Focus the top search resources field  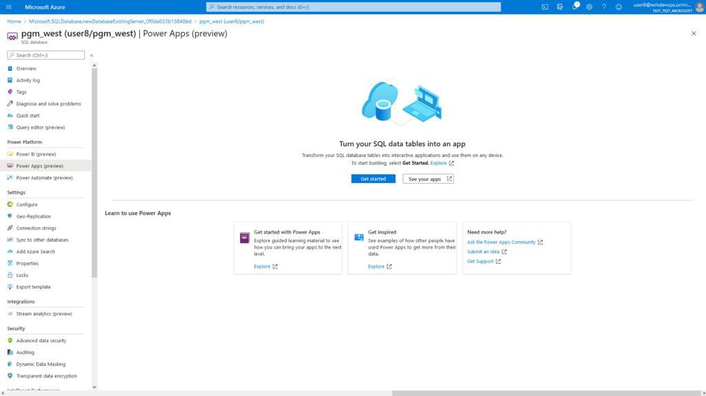354,7
